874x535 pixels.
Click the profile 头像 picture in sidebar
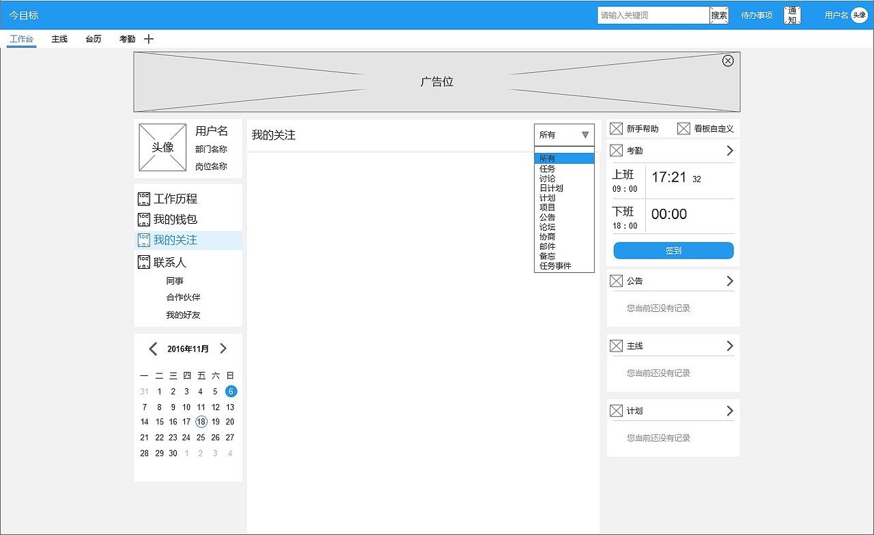point(163,147)
